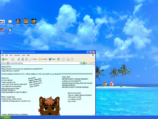Expand the Mail dropdown arrow

pyautogui.click(x=65, y=59)
